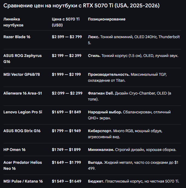Viewport: 186px width, 188px height.
Task: Click the Lenovo Legion Pro 5i name
Action: tap(23, 112)
